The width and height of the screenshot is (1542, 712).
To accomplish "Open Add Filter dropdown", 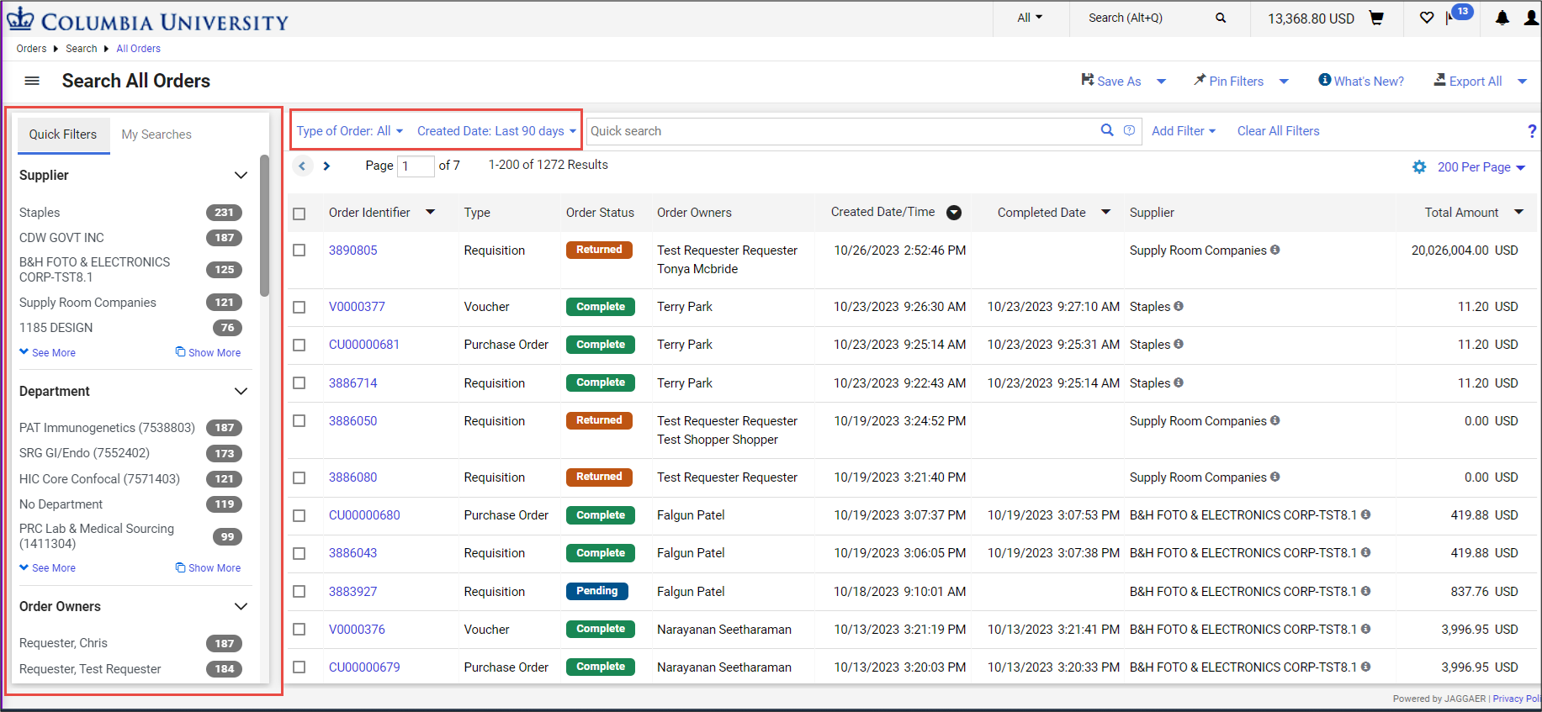I will point(1184,131).
